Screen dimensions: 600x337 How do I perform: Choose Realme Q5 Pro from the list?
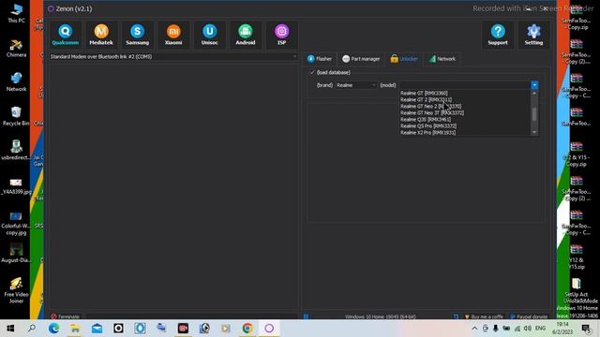pyautogui.click(x=428, y=125)
